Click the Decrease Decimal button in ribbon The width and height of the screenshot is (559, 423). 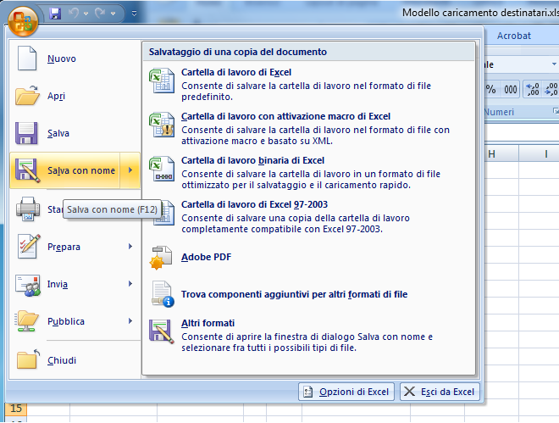tap(551, 89)
